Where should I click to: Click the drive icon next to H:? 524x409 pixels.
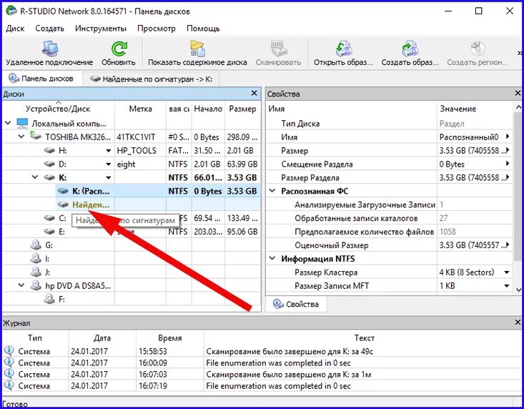point(49,151)
